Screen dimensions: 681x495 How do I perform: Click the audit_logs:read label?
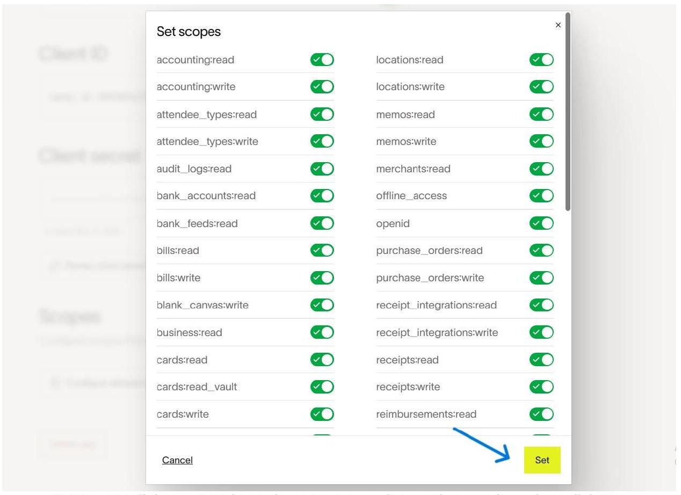[194, 169]
